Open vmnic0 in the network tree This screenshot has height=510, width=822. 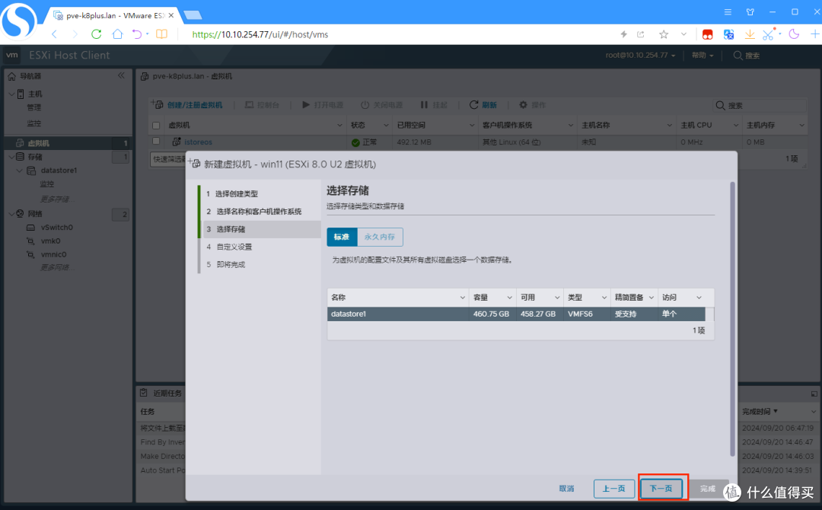(53, 255)
